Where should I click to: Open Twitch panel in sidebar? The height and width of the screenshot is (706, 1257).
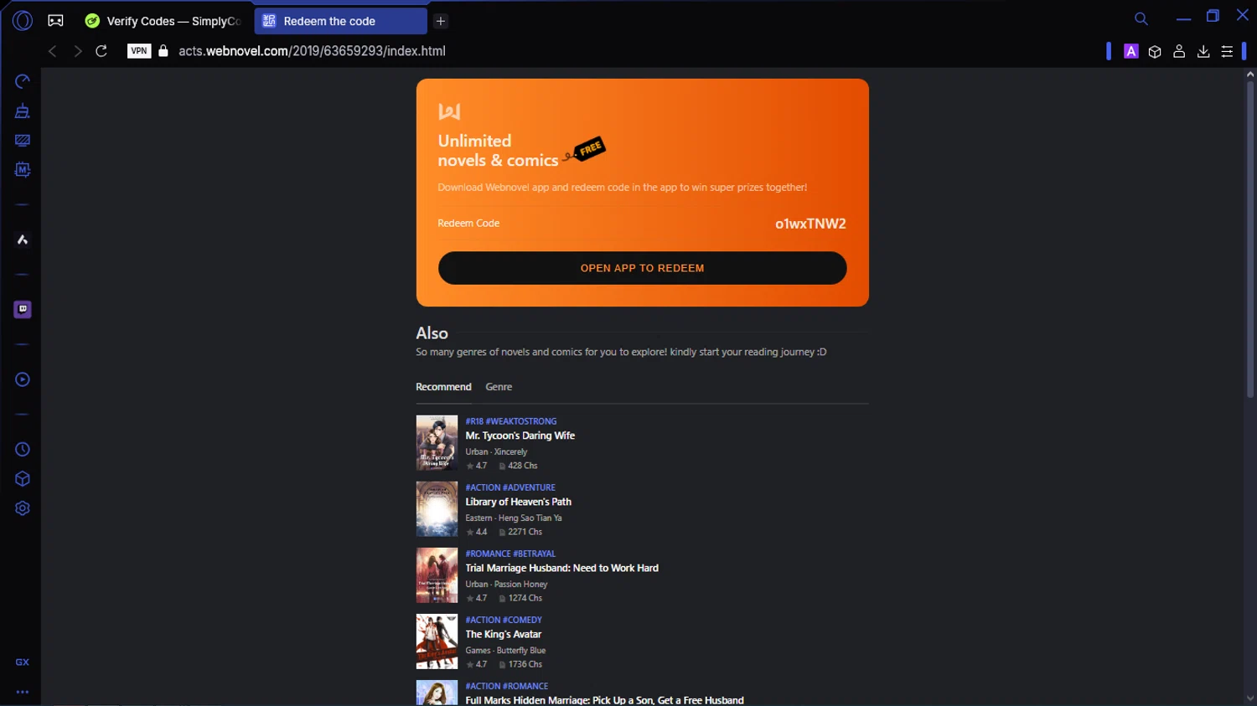coord(23,309)
